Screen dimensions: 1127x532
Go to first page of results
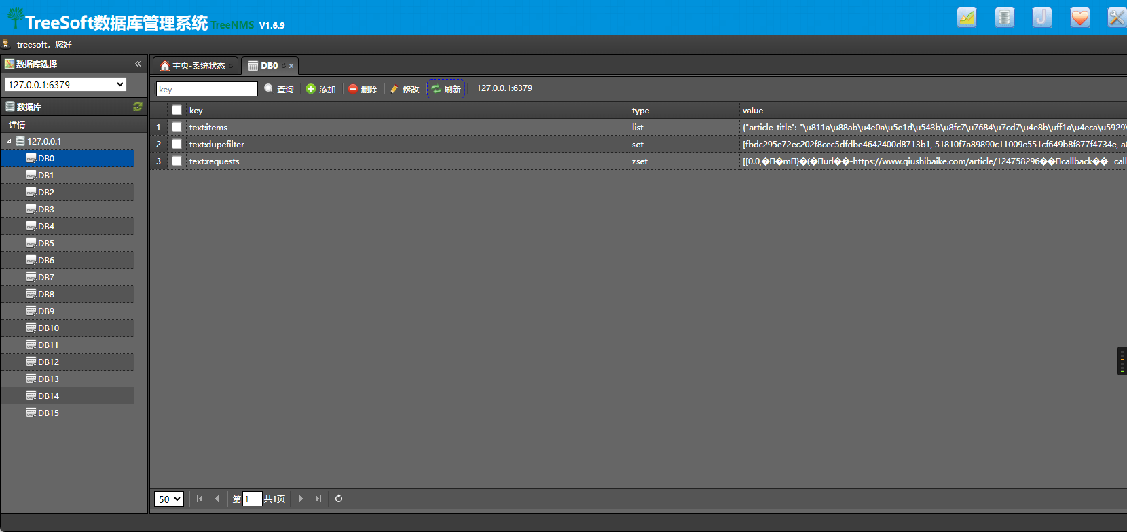200,499
